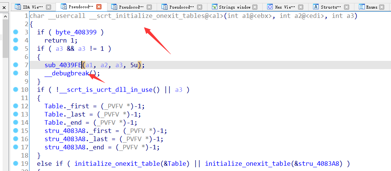Click stru_4083A8._end on line 17
Viewport: 391px width, 171px height.
74,147
